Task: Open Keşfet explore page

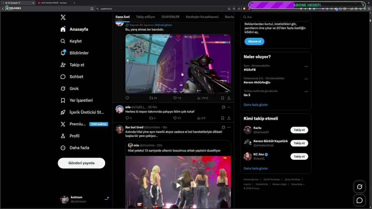Action: [71, 41]
